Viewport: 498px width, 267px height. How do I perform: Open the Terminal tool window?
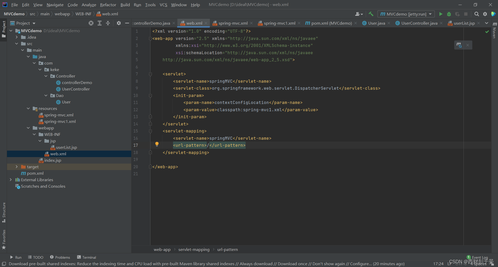tap(87, 257)
